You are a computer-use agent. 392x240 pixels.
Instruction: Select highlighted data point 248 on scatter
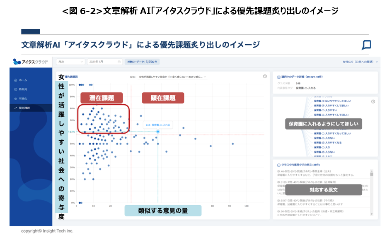click(x=158, y=131)
